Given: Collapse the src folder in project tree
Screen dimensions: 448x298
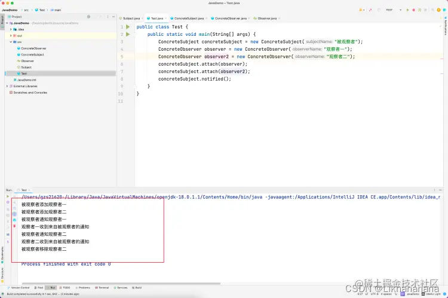Looking at the screenshot, I should coord(11,42).
